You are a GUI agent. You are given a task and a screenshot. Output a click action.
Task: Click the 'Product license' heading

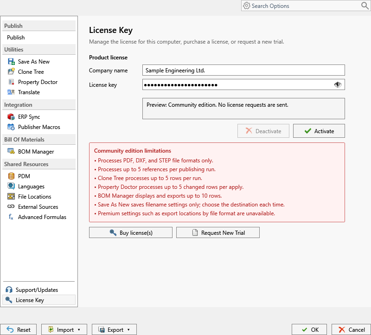pos(108,58)
